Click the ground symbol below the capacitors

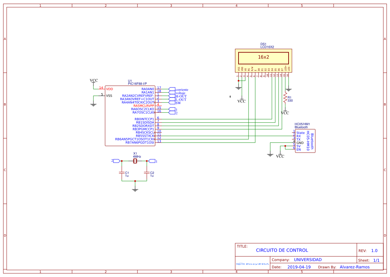[135, 190]
